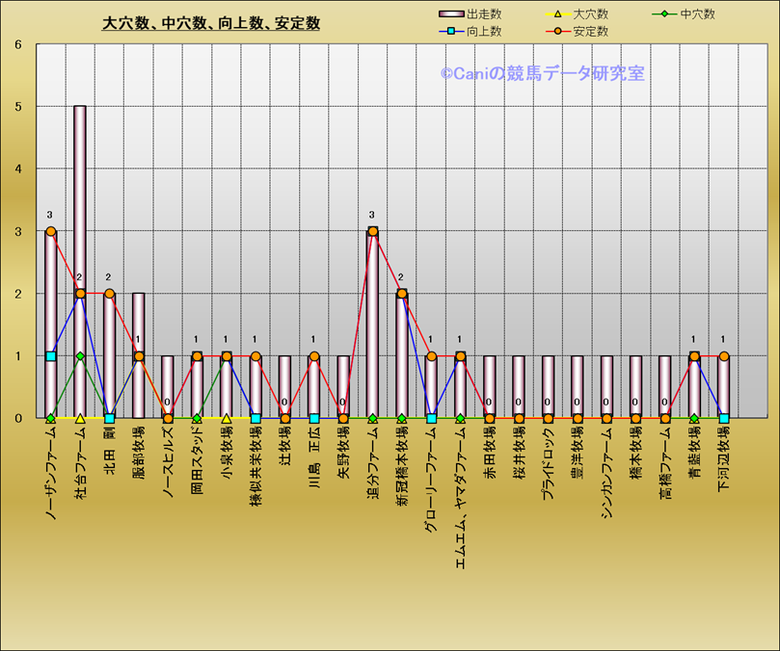
Task: Click the y-axis value 6
Action: 17,44
